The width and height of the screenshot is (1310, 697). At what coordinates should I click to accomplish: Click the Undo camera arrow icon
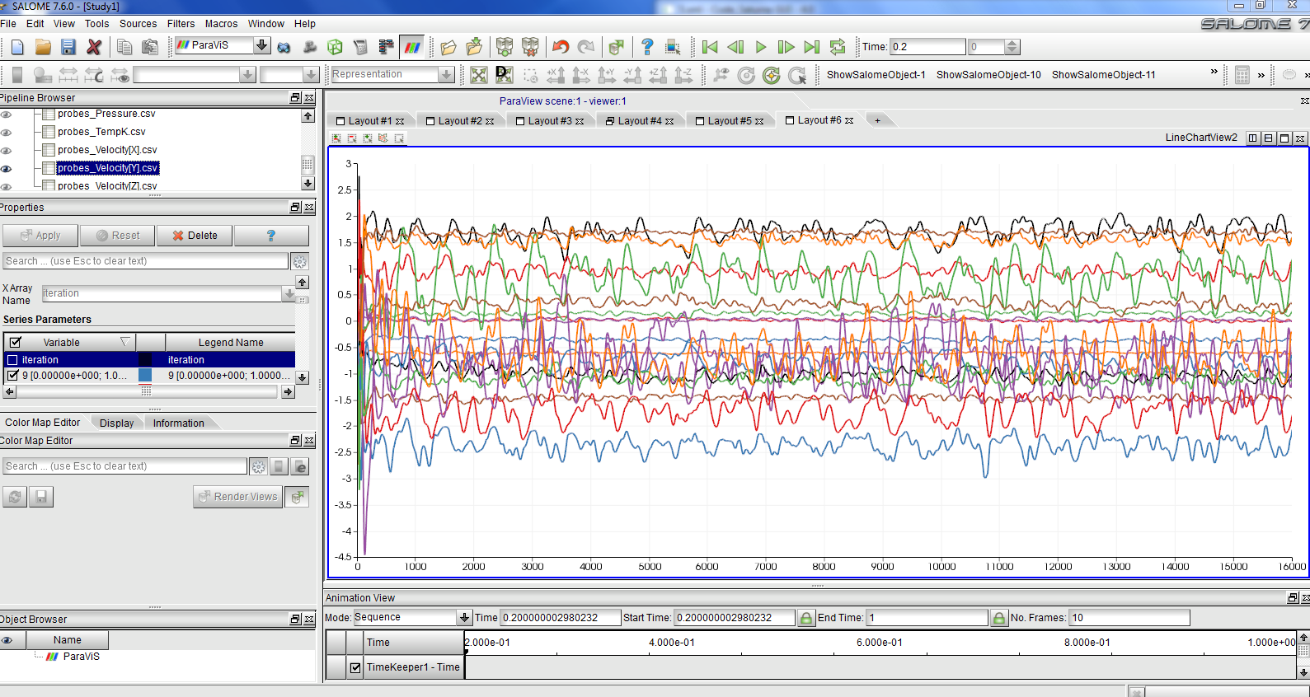tap(561, 47)
